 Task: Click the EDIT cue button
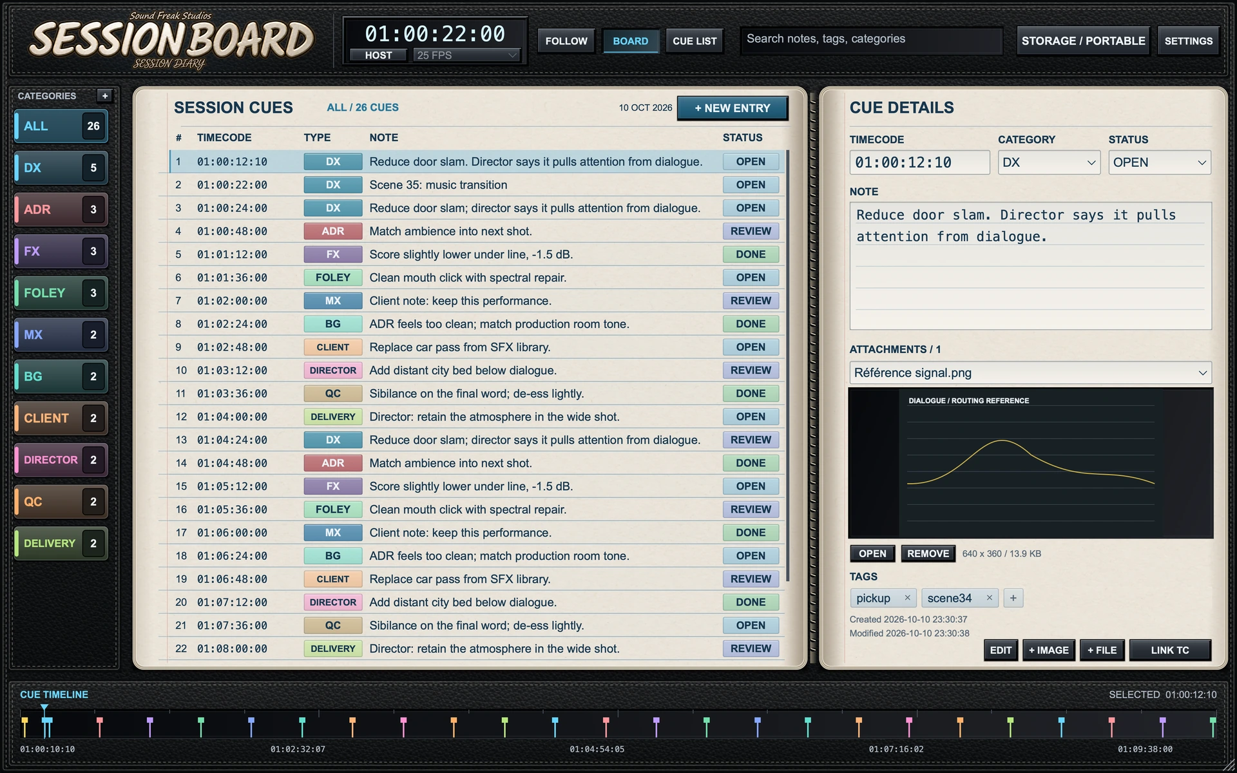coord(1001,650)
